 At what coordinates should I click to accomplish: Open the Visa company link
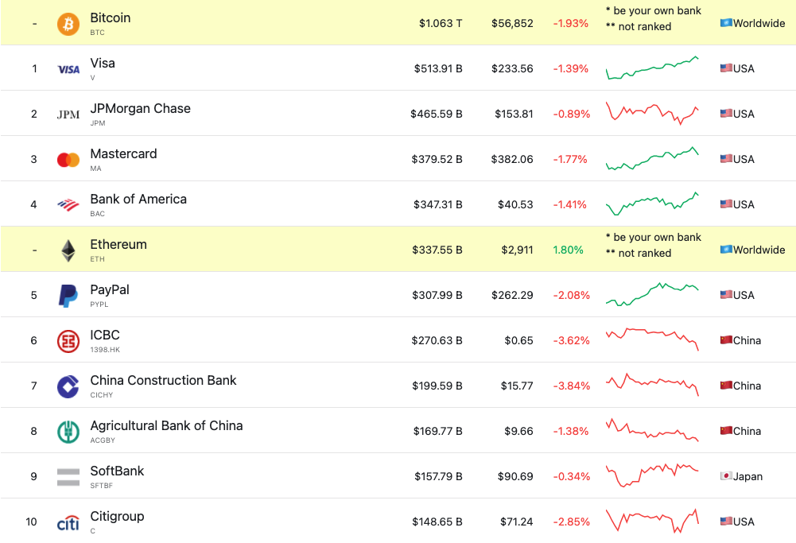point(103,63)
